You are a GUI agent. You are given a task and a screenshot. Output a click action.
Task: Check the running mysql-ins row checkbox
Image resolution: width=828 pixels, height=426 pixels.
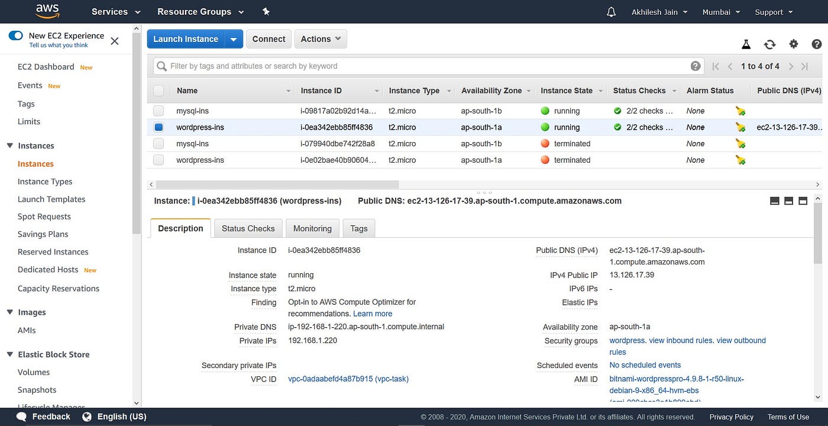(159, 111)
